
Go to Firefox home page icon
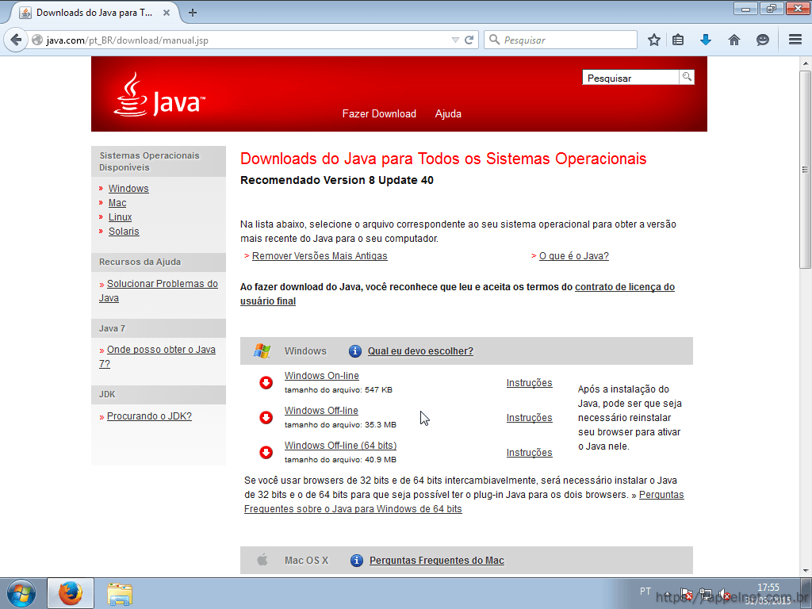coord(734,40)
